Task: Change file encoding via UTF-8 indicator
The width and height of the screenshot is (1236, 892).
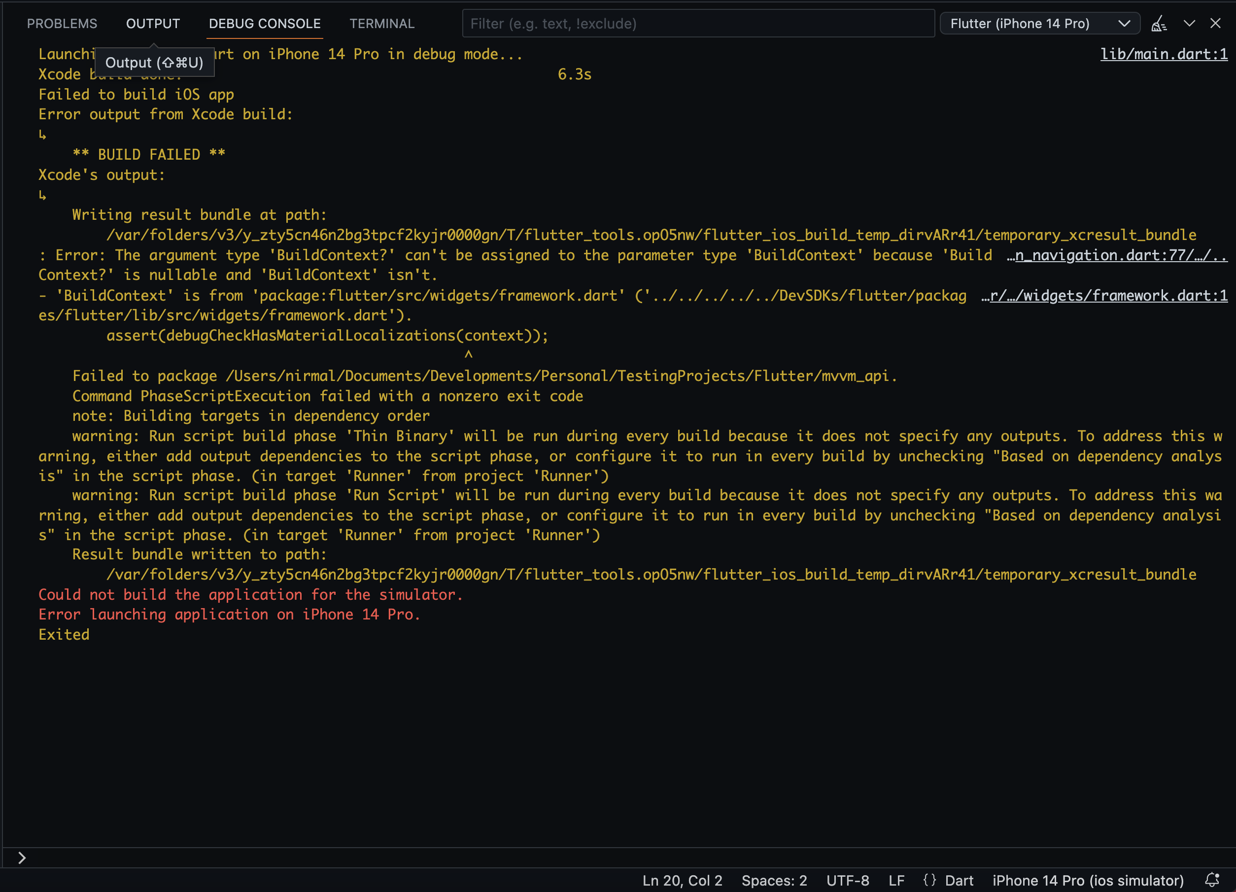Action: (848, 881)
